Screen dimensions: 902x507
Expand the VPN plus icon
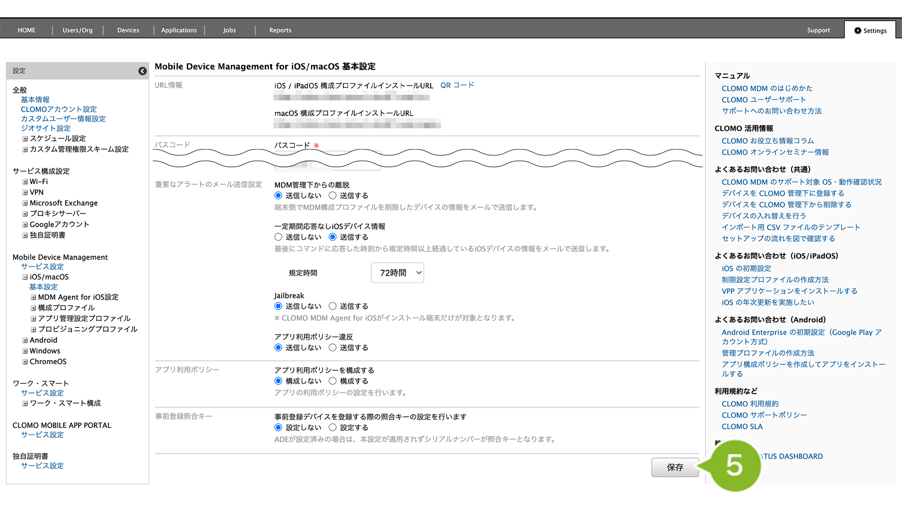pos(25,192)
